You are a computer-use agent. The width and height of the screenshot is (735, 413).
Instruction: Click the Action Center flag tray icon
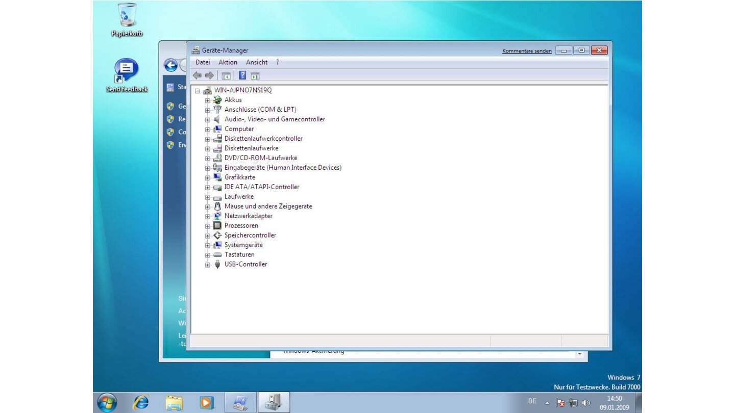pyautogui.click(x=560, y=403)
